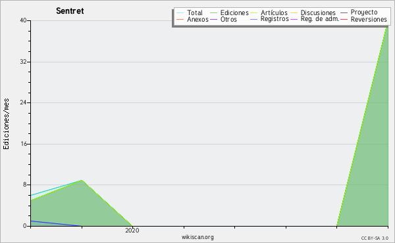Click the 'CC BY-SA 3.0' license text
This screenshot has width=395, height=243.
tap(375, 238)
